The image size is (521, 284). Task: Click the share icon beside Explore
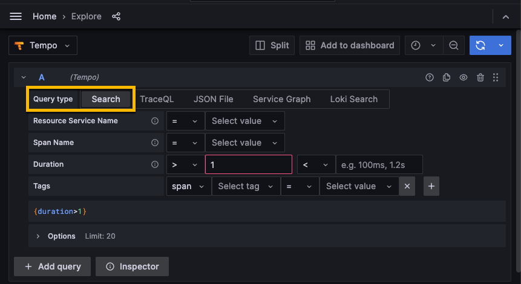coord(116,16)
